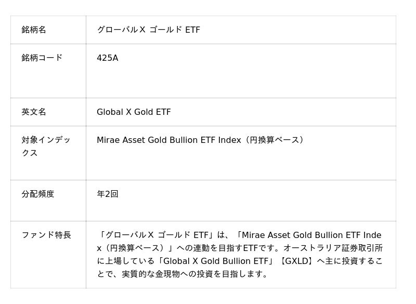Select the 年2回 distribution frequency value
This screenshot has height=304, width=416.
pyautogui.click(x=108, y=194)
